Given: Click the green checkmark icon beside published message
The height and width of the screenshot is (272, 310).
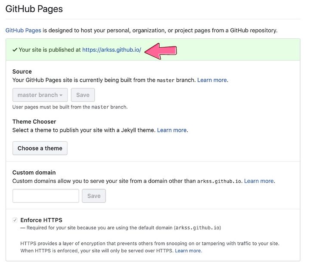Looking at the screenshot, I should click(15, 50).
